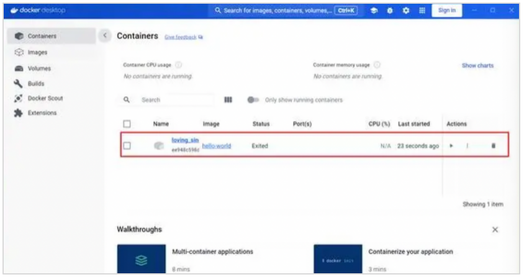Click the top search bar for images, containers
524x277 pixels.
tap(286, 11)
